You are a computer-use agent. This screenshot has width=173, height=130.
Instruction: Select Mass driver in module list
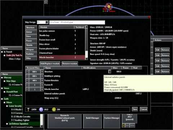click(62, 44)
